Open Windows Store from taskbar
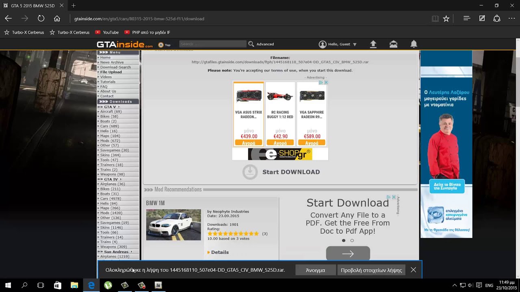 57,285
